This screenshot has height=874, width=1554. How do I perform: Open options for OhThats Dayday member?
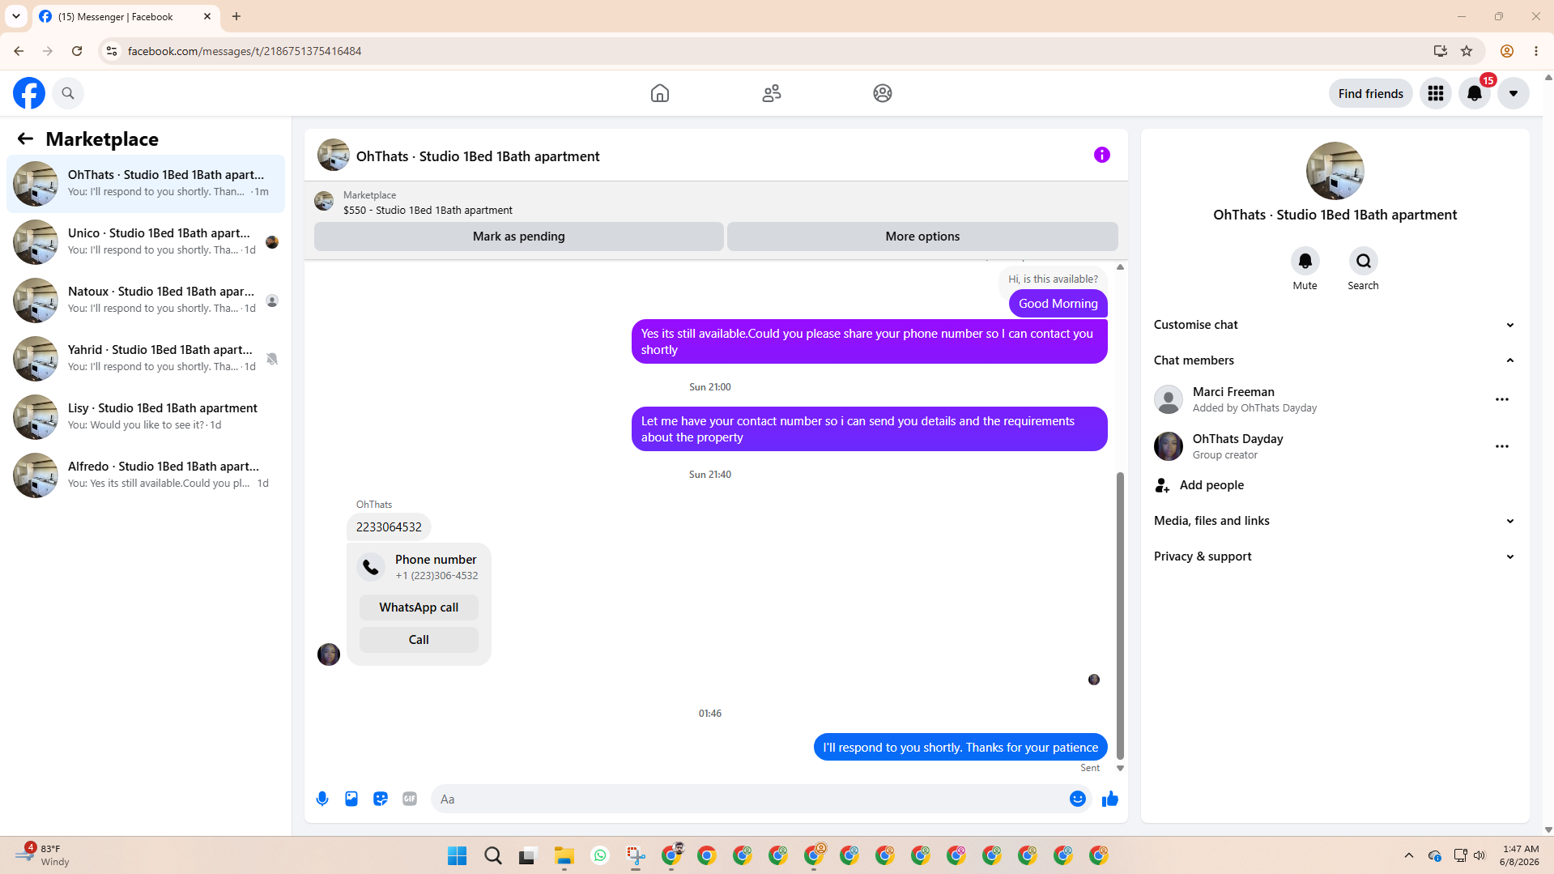(1502, 446)
